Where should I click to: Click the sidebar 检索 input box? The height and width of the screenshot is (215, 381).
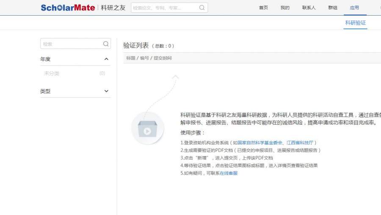71,44
